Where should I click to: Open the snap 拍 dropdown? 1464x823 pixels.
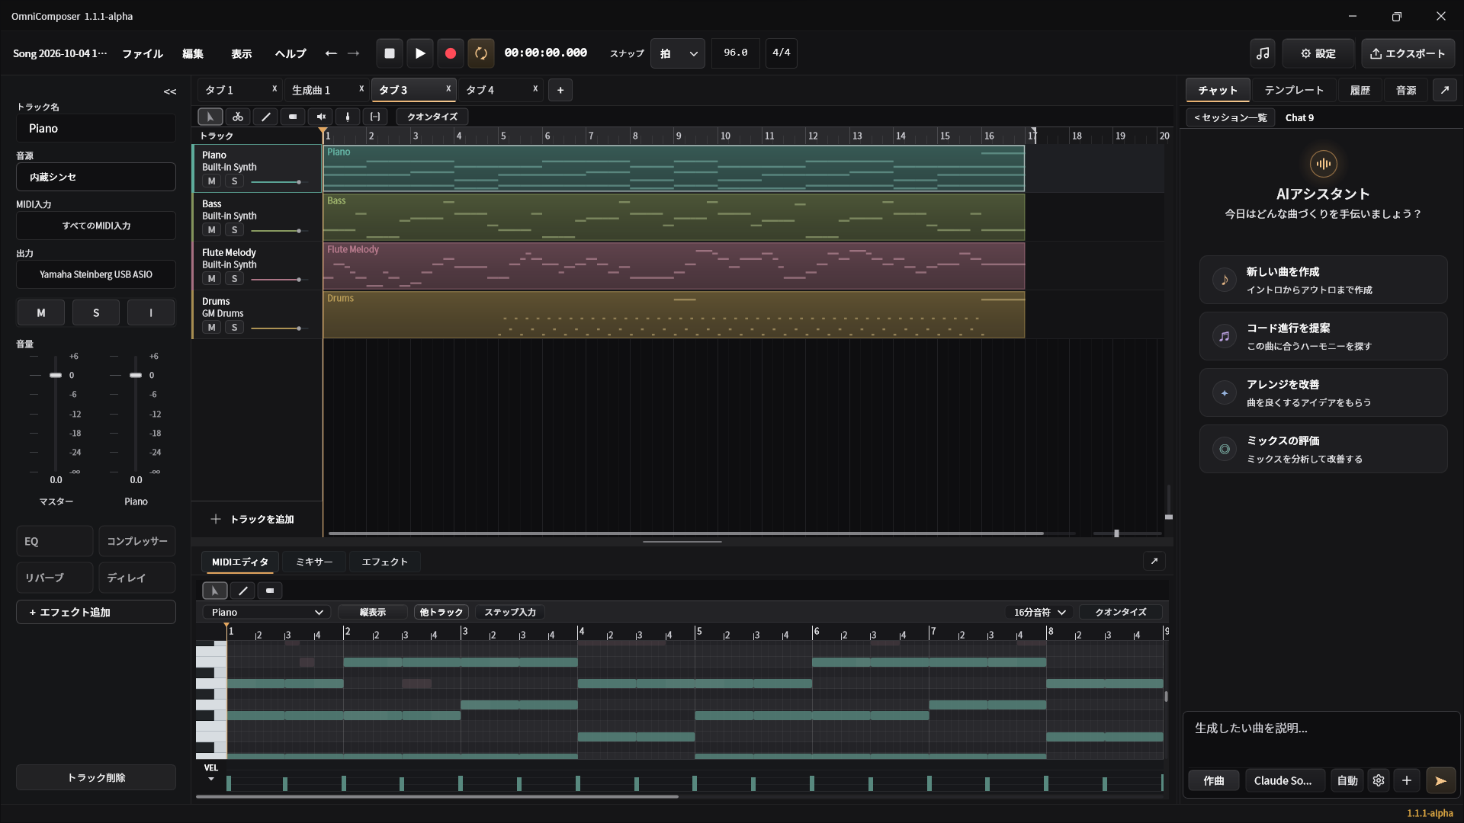click(678, 53)
